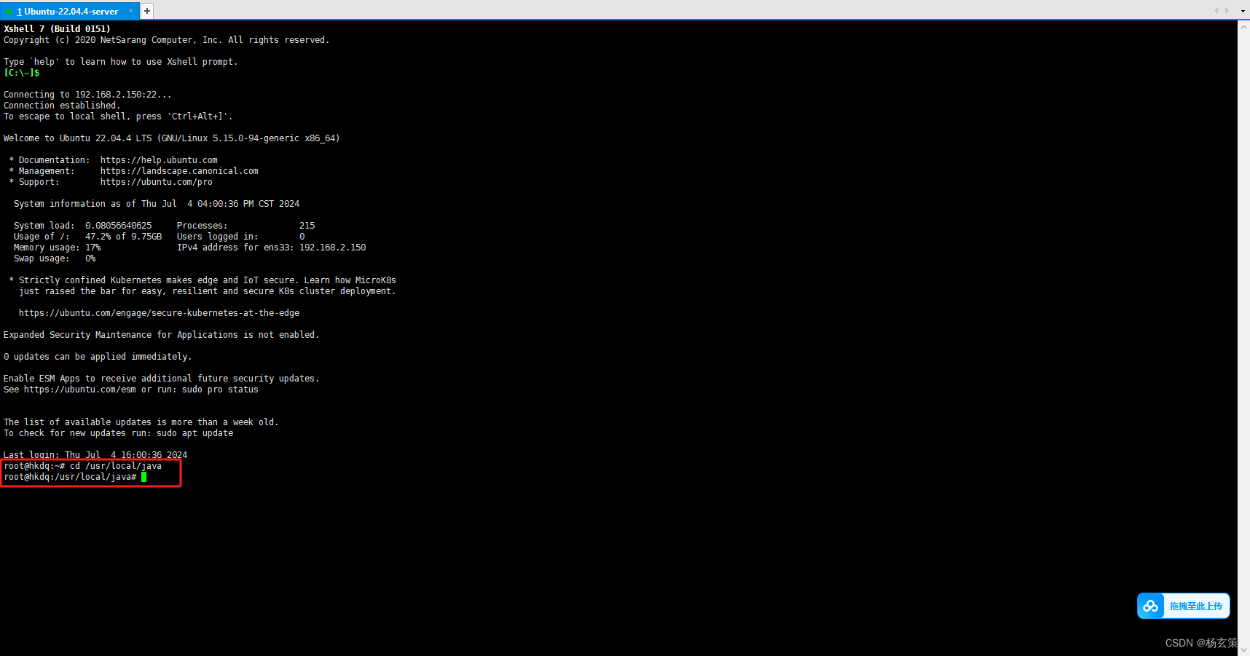Select the Ubuntu-22.04.4-server session tab
The height and width of the screenshot is (656, 1250).
pyautogui.click(x=66, y=11)
